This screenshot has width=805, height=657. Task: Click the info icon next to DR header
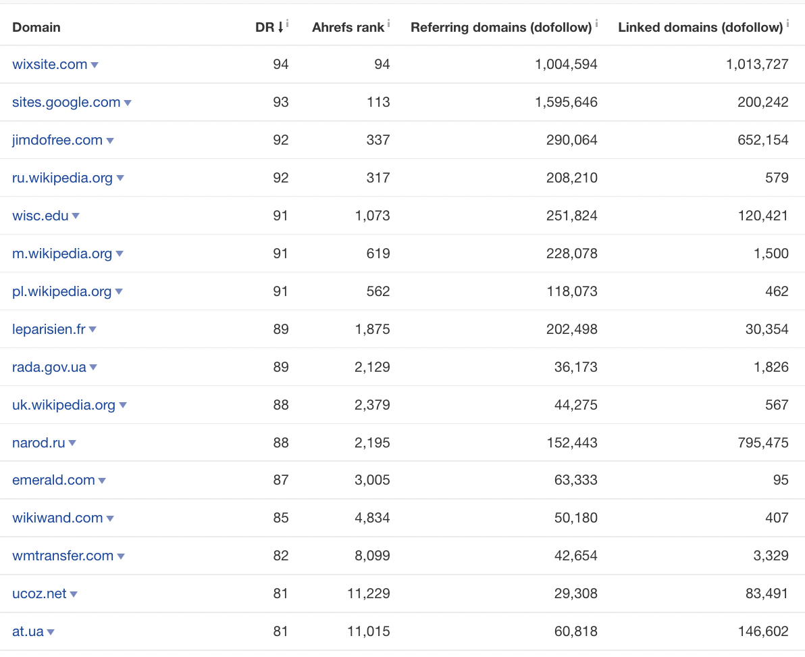pyautogui.click(x=288, y=24)
